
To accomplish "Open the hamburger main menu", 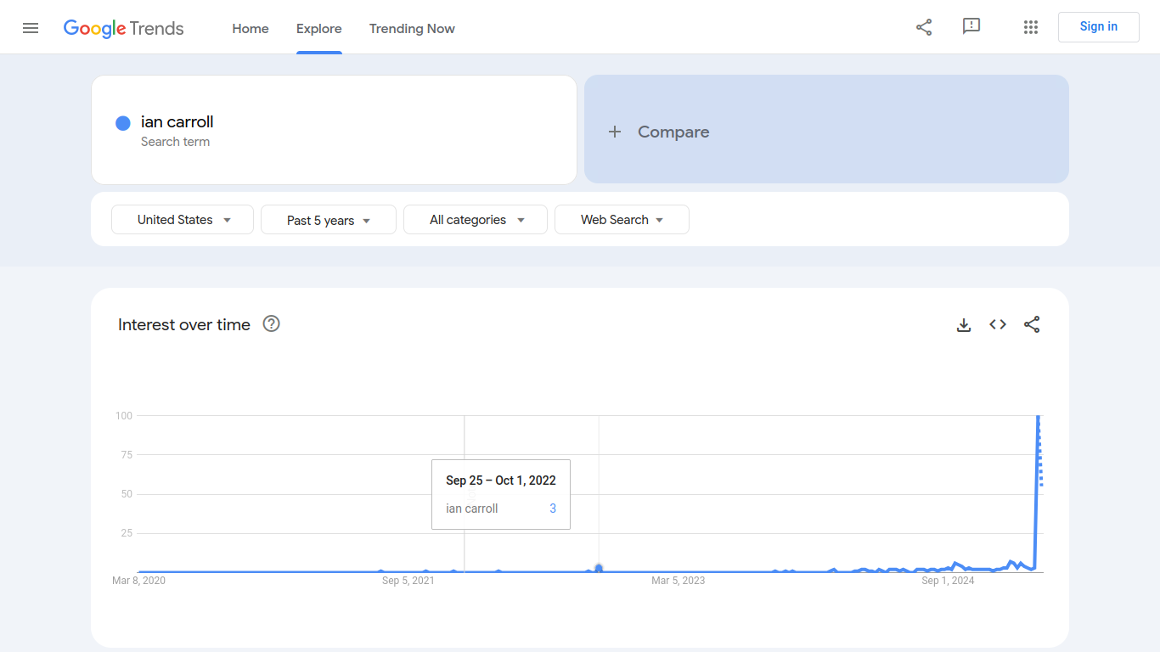I will 31,28.
